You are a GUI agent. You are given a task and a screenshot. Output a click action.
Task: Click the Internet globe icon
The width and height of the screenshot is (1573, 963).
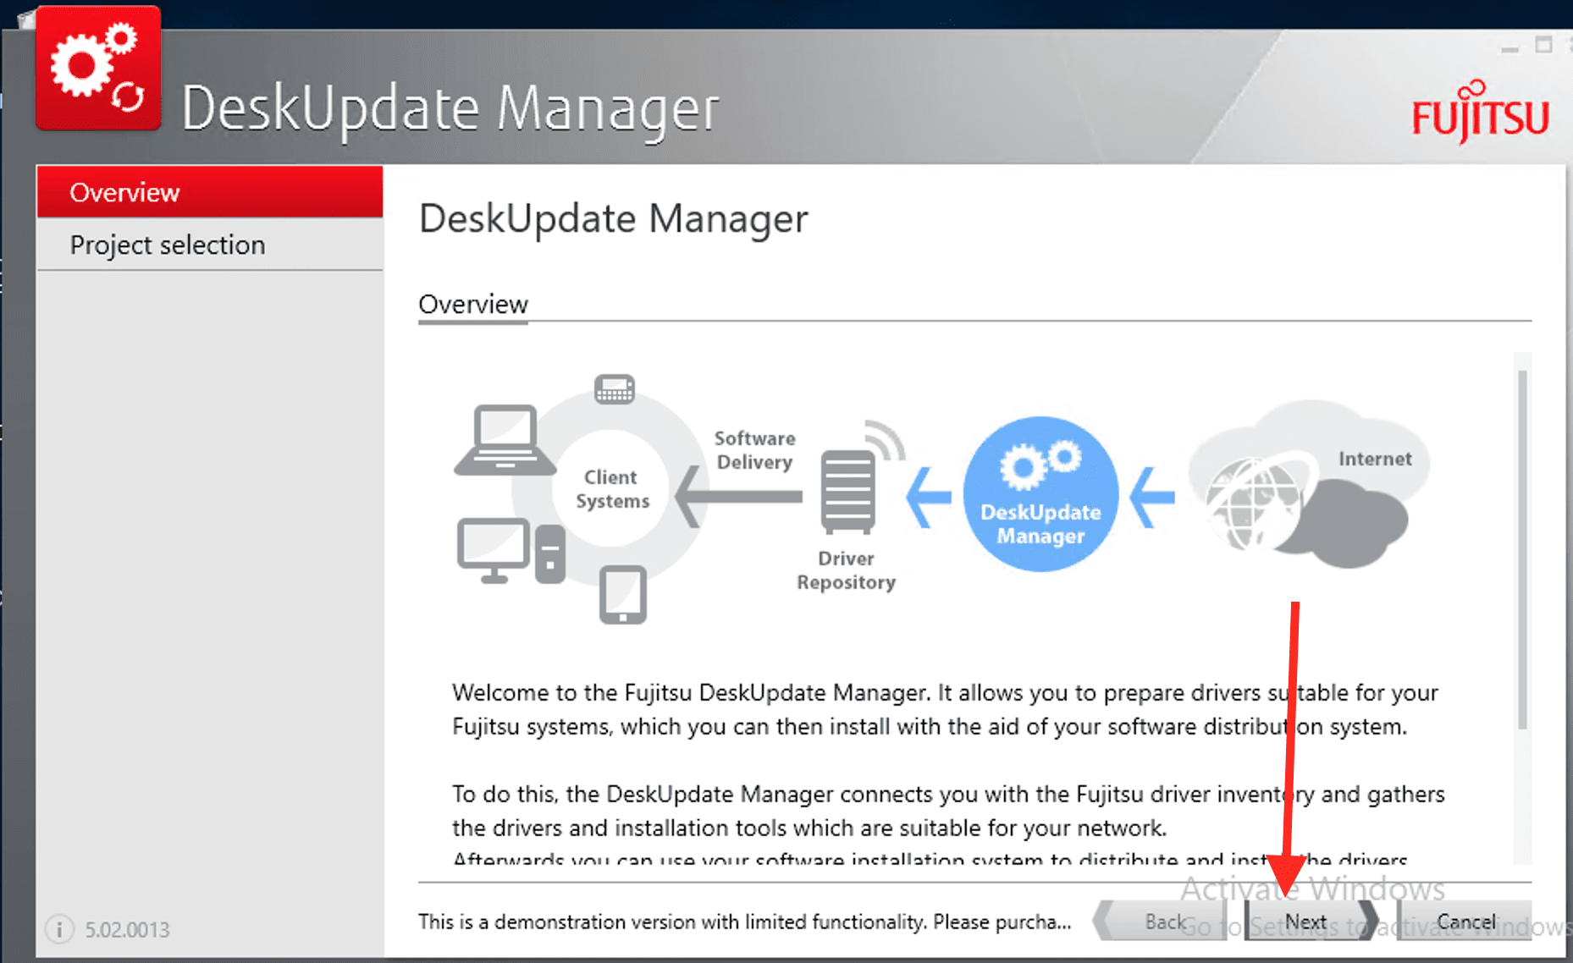(x=1253, y=503)
